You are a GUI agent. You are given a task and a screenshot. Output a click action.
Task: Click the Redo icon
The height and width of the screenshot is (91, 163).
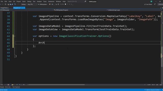(18, 4)
